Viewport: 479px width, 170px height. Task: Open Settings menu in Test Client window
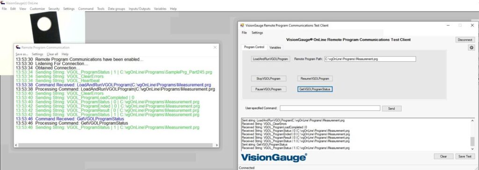pos(257,33)
